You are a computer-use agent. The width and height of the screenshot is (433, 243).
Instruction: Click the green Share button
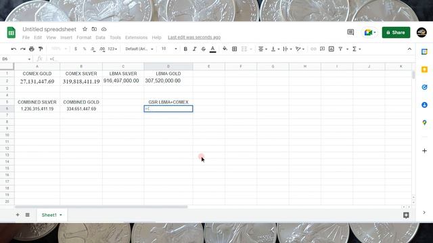[396, 32]
